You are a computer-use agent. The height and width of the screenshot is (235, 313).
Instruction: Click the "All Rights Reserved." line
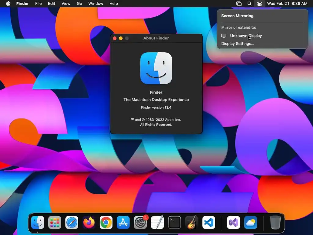tap(156, 125)
